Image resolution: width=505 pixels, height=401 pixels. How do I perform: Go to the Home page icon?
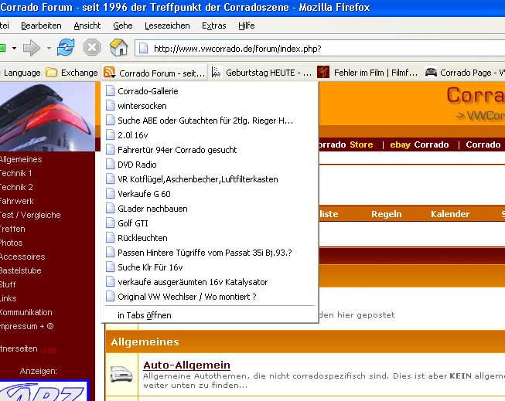119,48
